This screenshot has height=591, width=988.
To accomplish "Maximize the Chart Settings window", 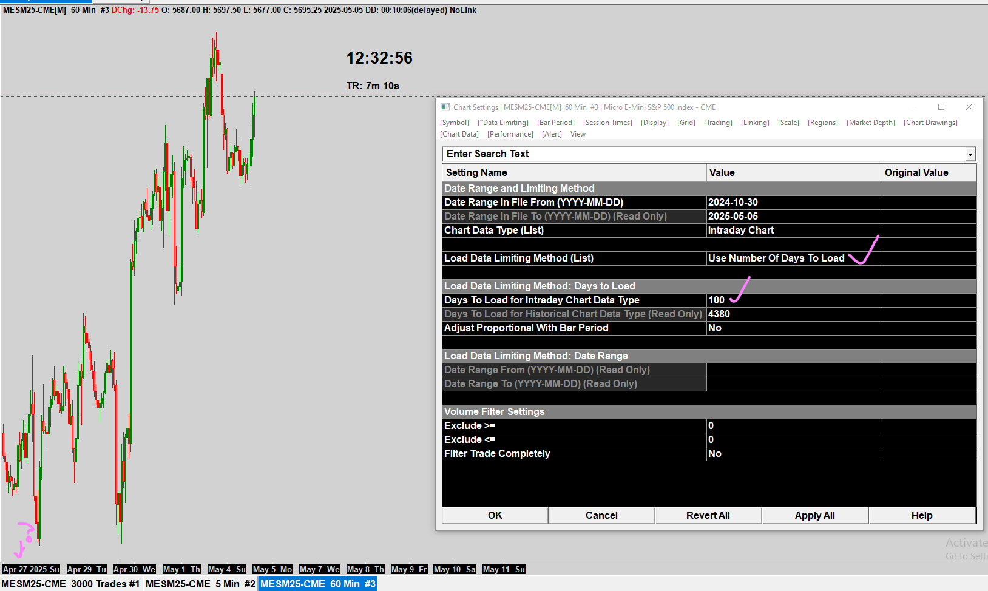I will click(x=941, y=107).
